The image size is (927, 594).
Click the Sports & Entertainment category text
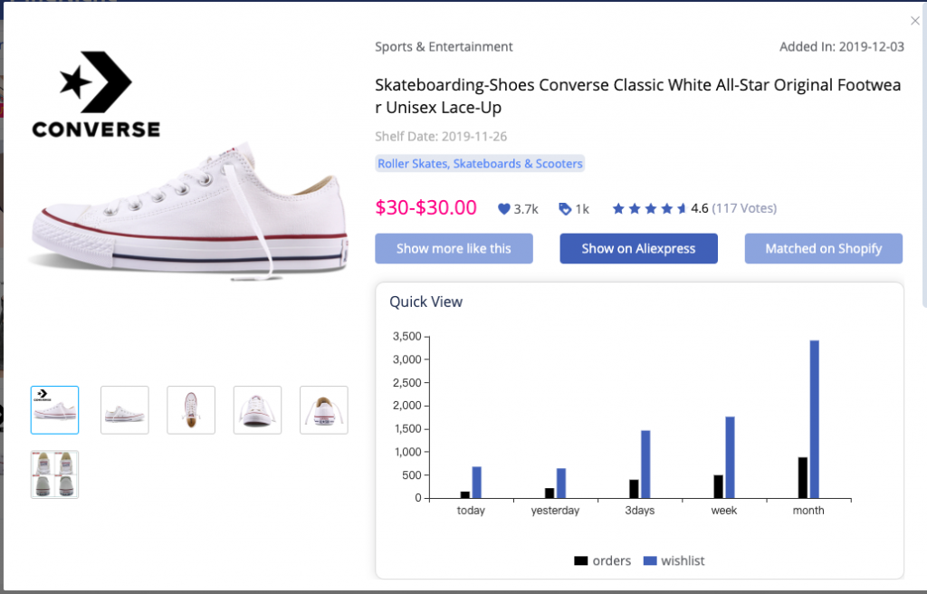[x=444, y=47]
